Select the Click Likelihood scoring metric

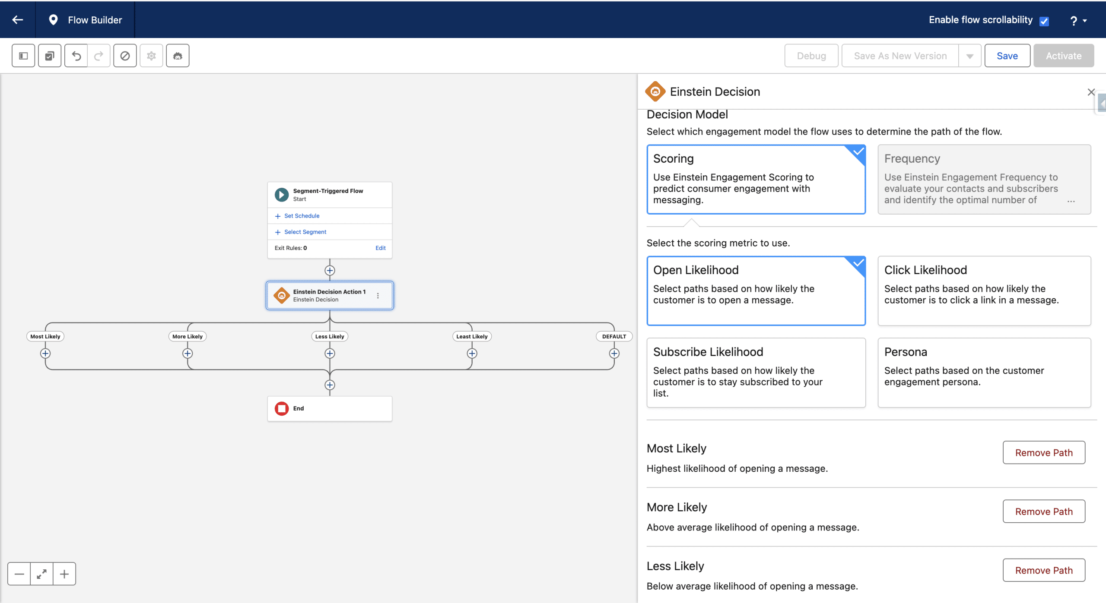(x=984, y=290)
